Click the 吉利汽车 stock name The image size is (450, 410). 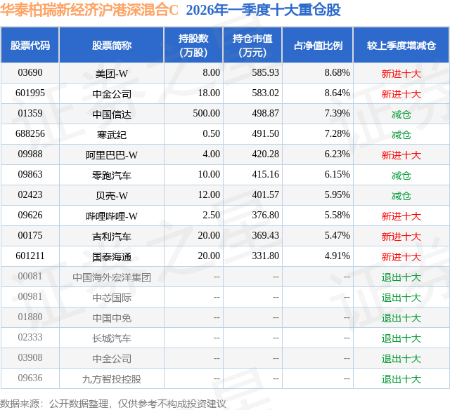pyautogui.click(x=112, y=237)
